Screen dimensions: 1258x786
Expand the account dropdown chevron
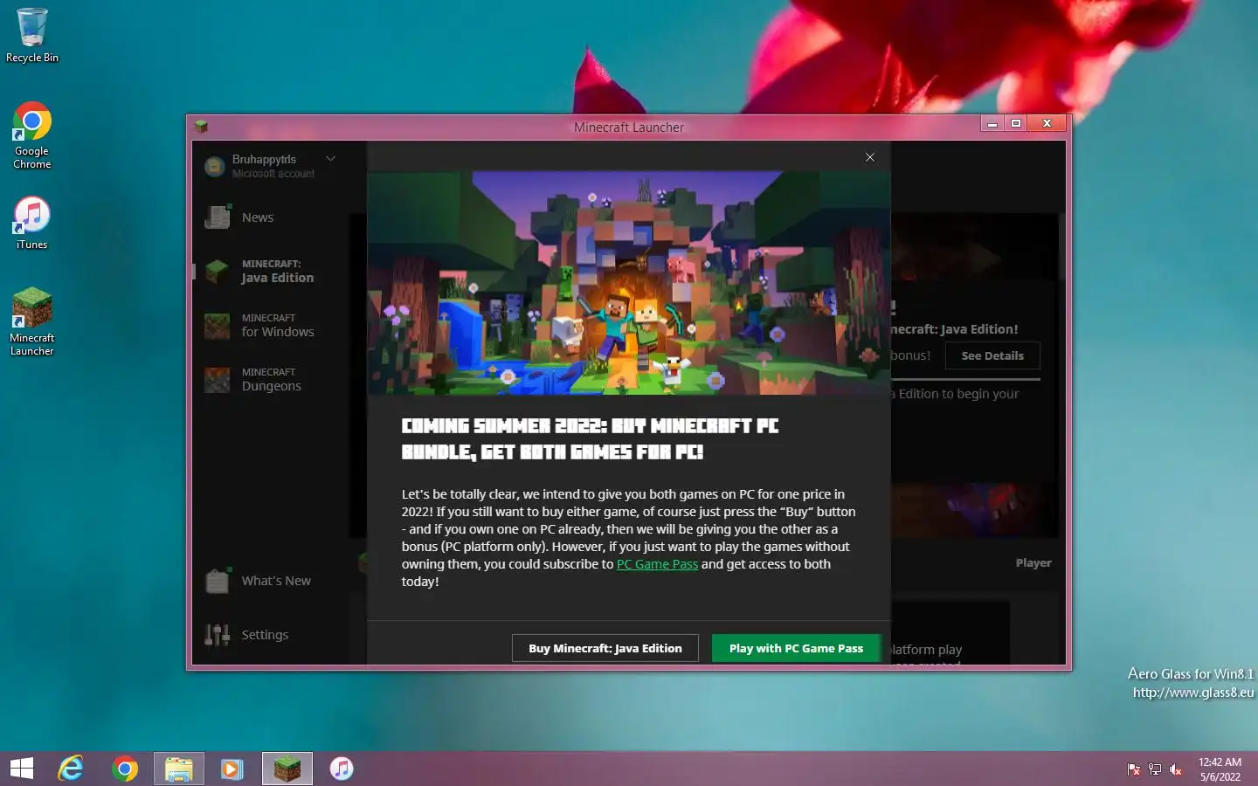[330, 159]
